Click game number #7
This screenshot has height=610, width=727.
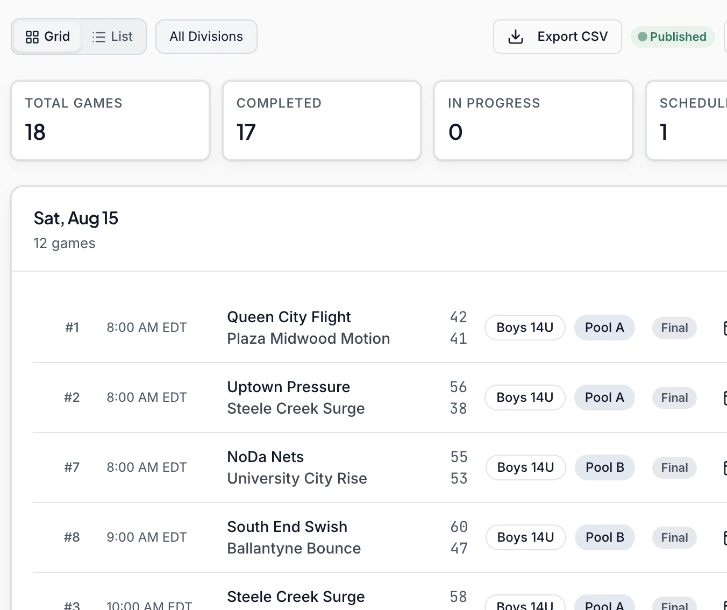[x=72, y=467]
